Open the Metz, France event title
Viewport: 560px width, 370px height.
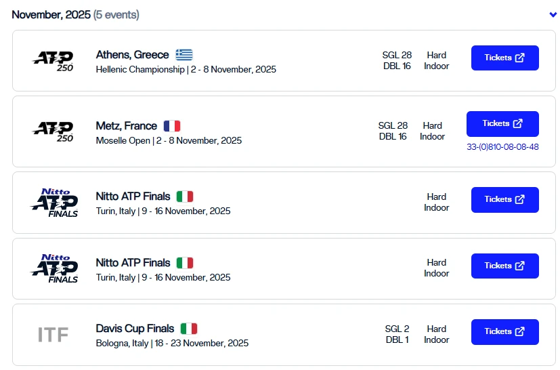pos(127,126)
